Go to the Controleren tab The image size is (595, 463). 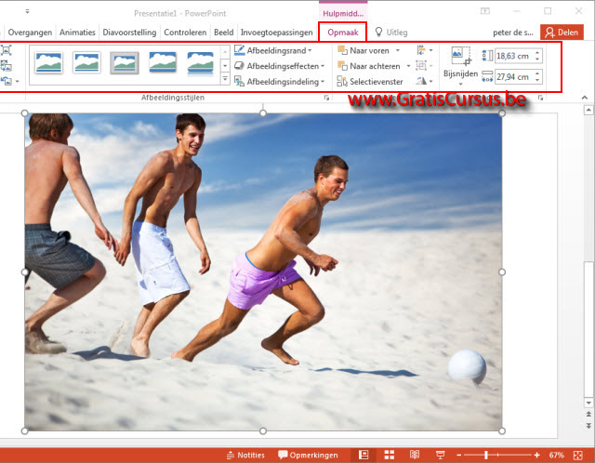click(x=185, y=33)
